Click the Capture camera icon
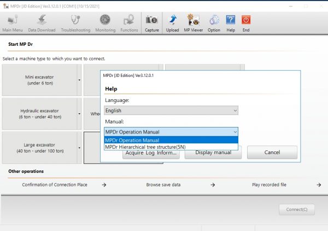Image resolution: width=328 pixels, height=231 pixels. [152, 23]
